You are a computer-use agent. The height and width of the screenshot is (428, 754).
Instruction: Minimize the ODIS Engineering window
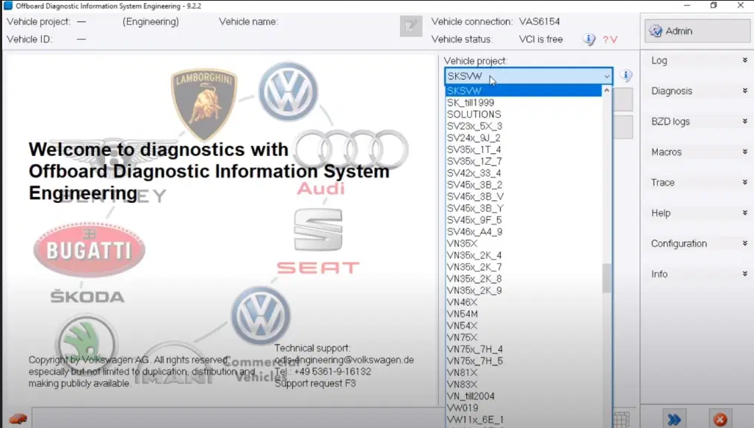pos(686,6)
